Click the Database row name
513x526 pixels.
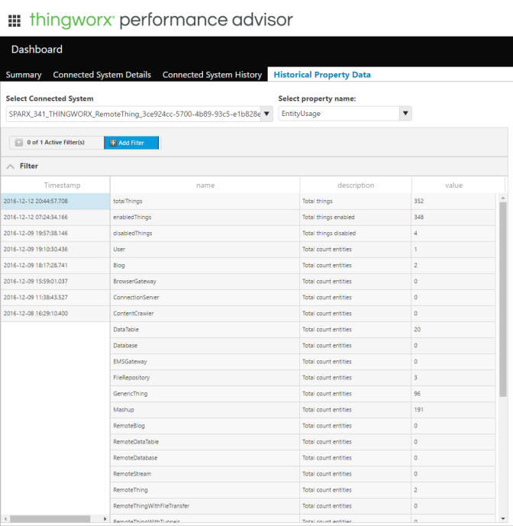coord(125,346)
